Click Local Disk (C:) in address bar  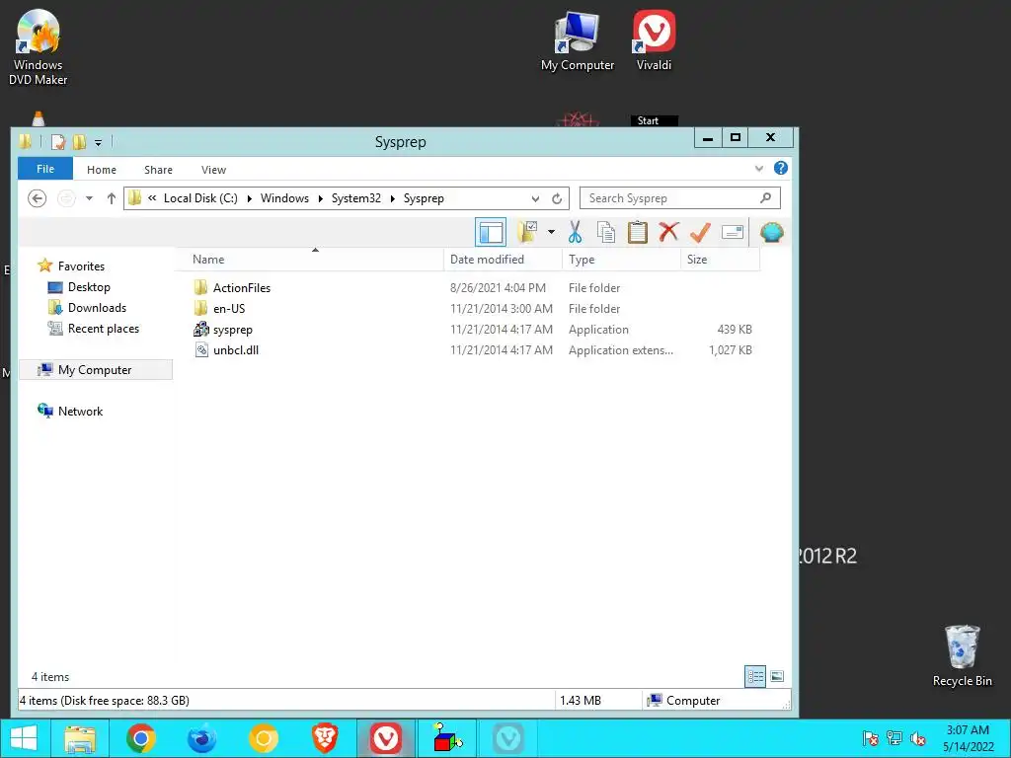(200, 198)
